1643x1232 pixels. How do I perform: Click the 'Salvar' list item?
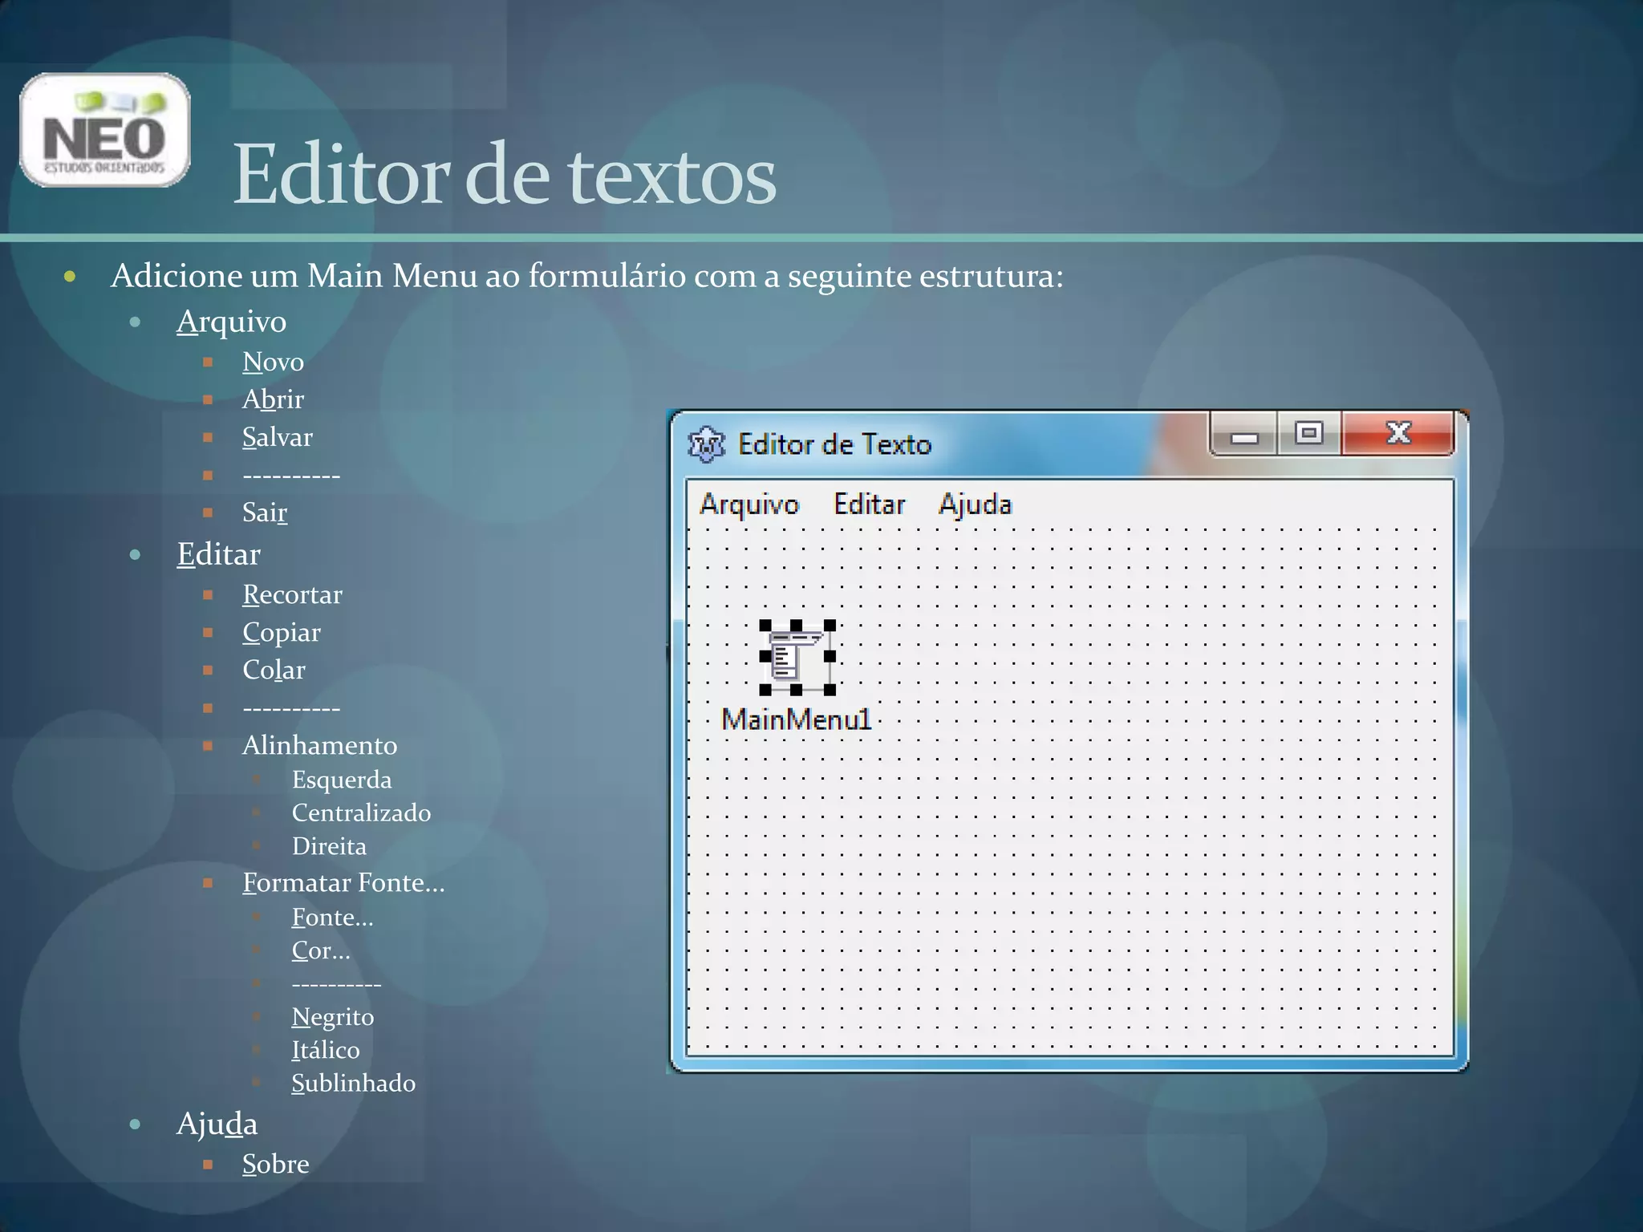278,437
